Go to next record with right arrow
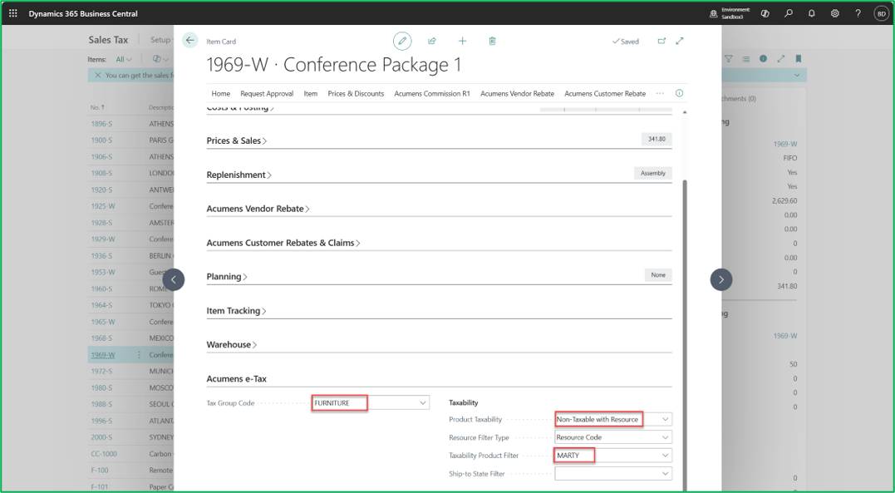Image resolution: width=895 pixels, height=493 pixels. pos(721,279)
